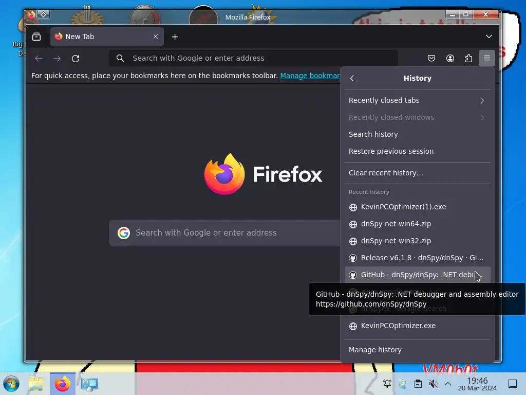The height and width of the screenshot is (395, 526).
Task: Click the Firefox logo on page
Action: 224,174
